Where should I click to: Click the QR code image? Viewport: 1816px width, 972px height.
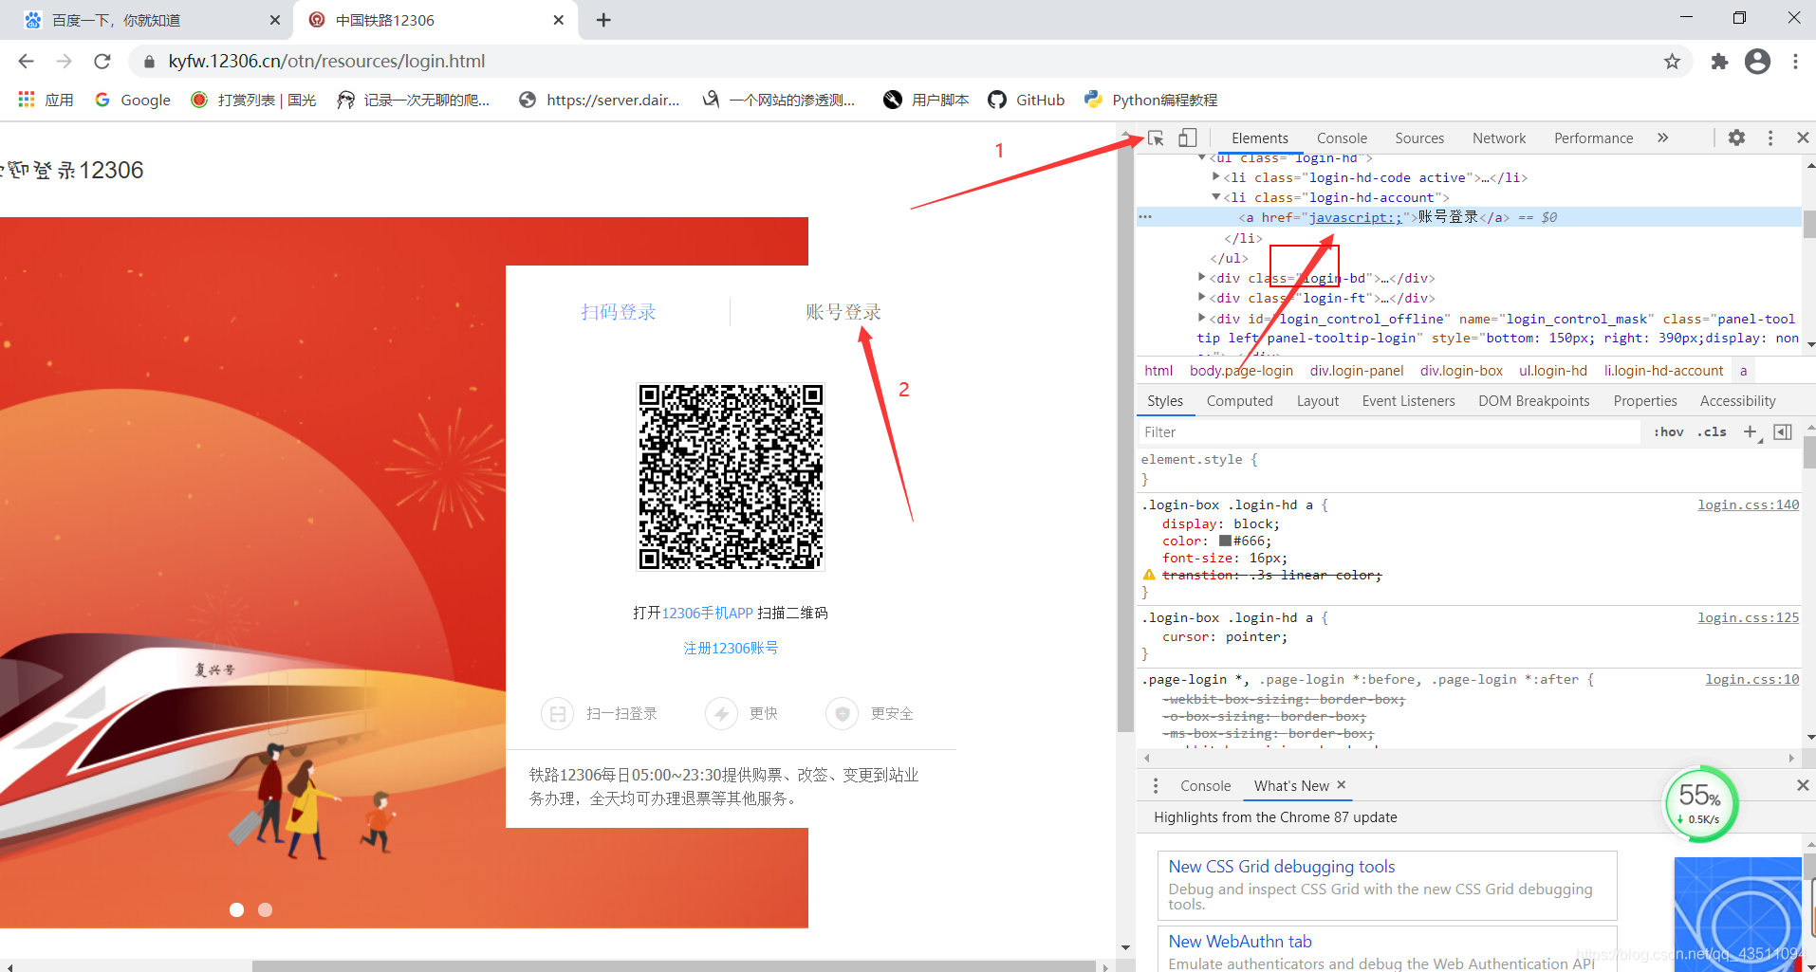(731, 477)
